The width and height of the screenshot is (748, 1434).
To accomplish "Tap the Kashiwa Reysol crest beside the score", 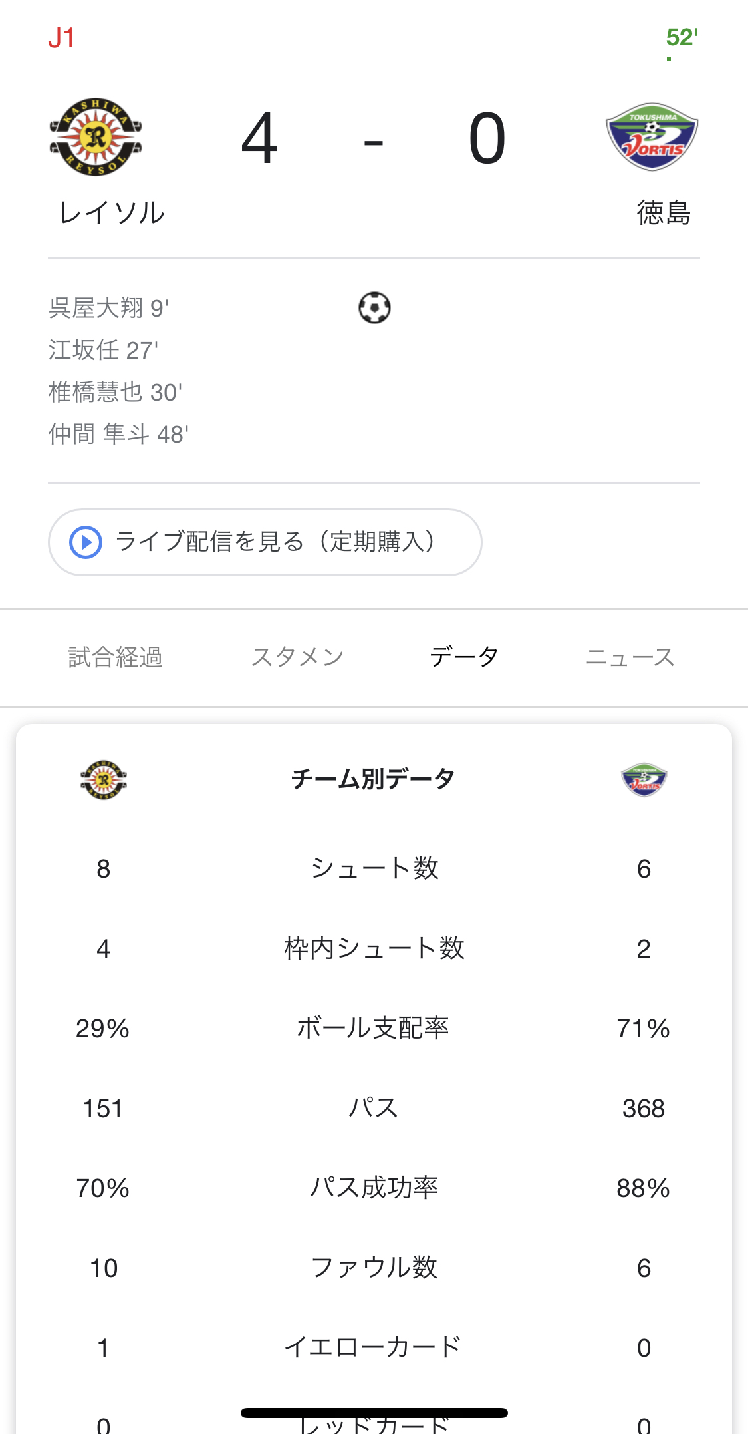I will pos(96,137).
